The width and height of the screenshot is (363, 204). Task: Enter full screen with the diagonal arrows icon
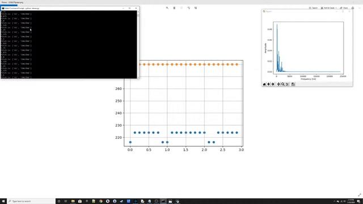click(x=360, y=195)
